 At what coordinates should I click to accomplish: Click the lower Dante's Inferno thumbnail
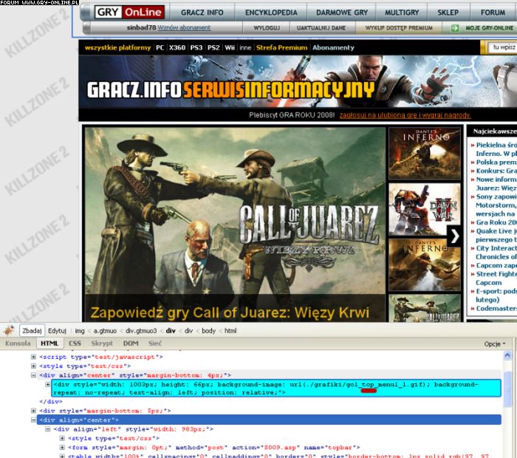click(425, 265)
